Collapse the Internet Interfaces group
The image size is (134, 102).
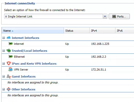pyautogui.click(x=3, y=38)
